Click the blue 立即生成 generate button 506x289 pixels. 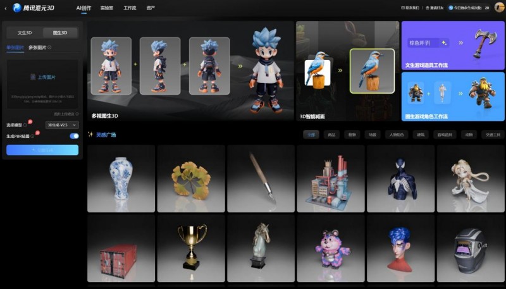pos(42,150)
